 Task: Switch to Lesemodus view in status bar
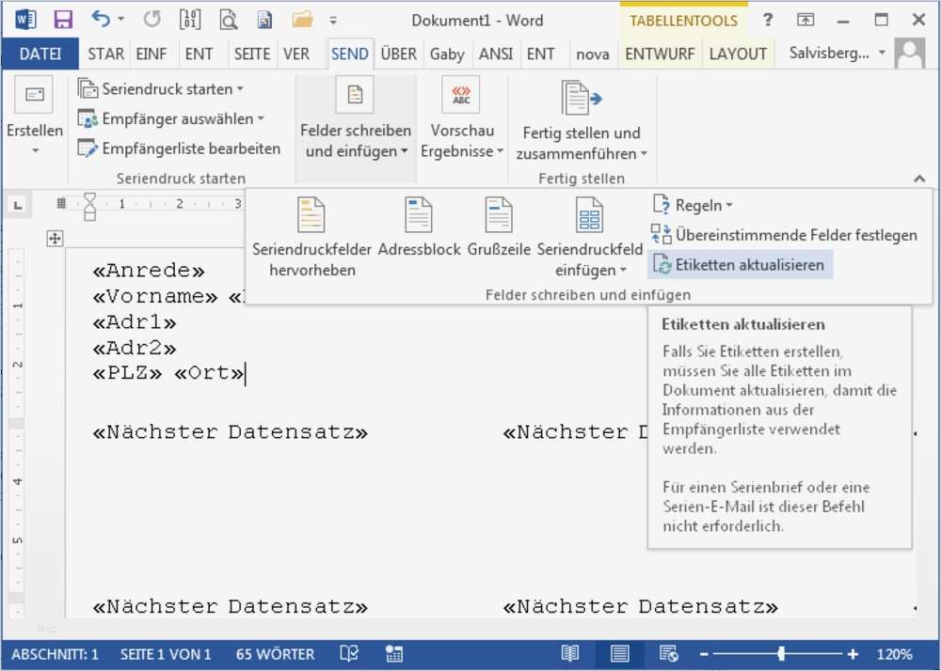[569, 653]
